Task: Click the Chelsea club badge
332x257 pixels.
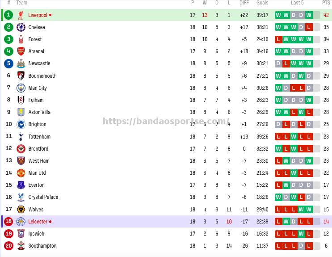Action: (x=21, y=27)
